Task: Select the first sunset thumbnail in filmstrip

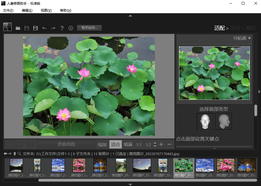Action: (x=16, y=165)
